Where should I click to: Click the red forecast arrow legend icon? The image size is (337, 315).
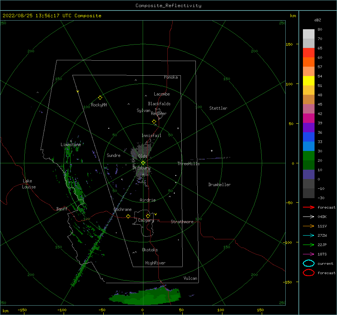click(x=309, y=207)
